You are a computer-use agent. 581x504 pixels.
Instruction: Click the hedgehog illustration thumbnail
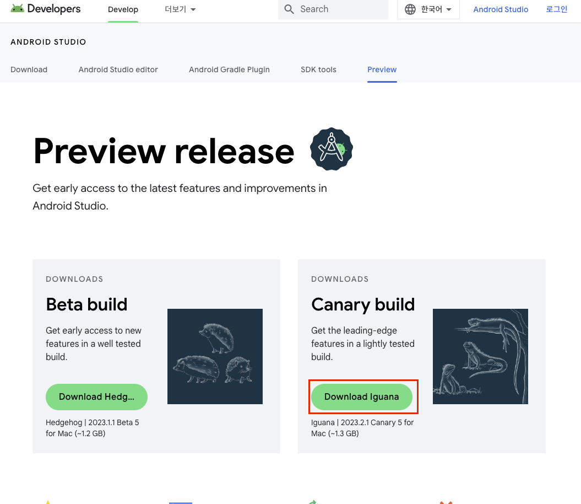215,356
